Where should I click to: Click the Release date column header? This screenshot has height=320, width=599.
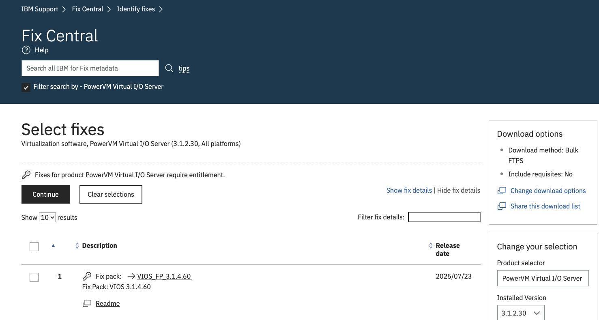point(448,249)
